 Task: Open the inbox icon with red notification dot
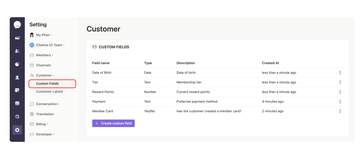pyautogui.click(x=17, y=38)
